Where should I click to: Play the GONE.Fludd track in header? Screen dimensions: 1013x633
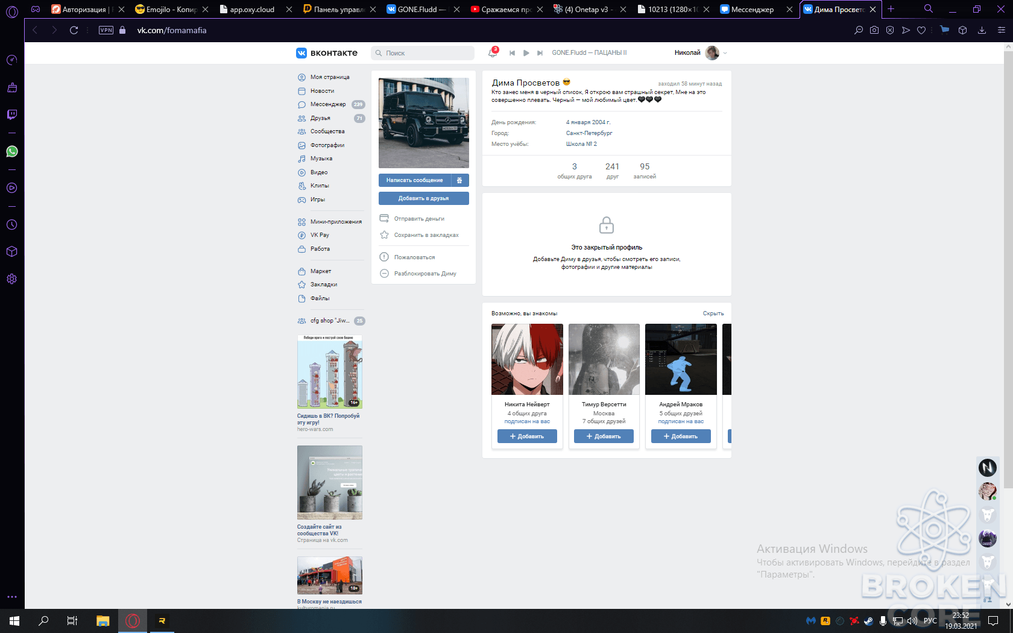pyautogui.click(x=526, y=53)
